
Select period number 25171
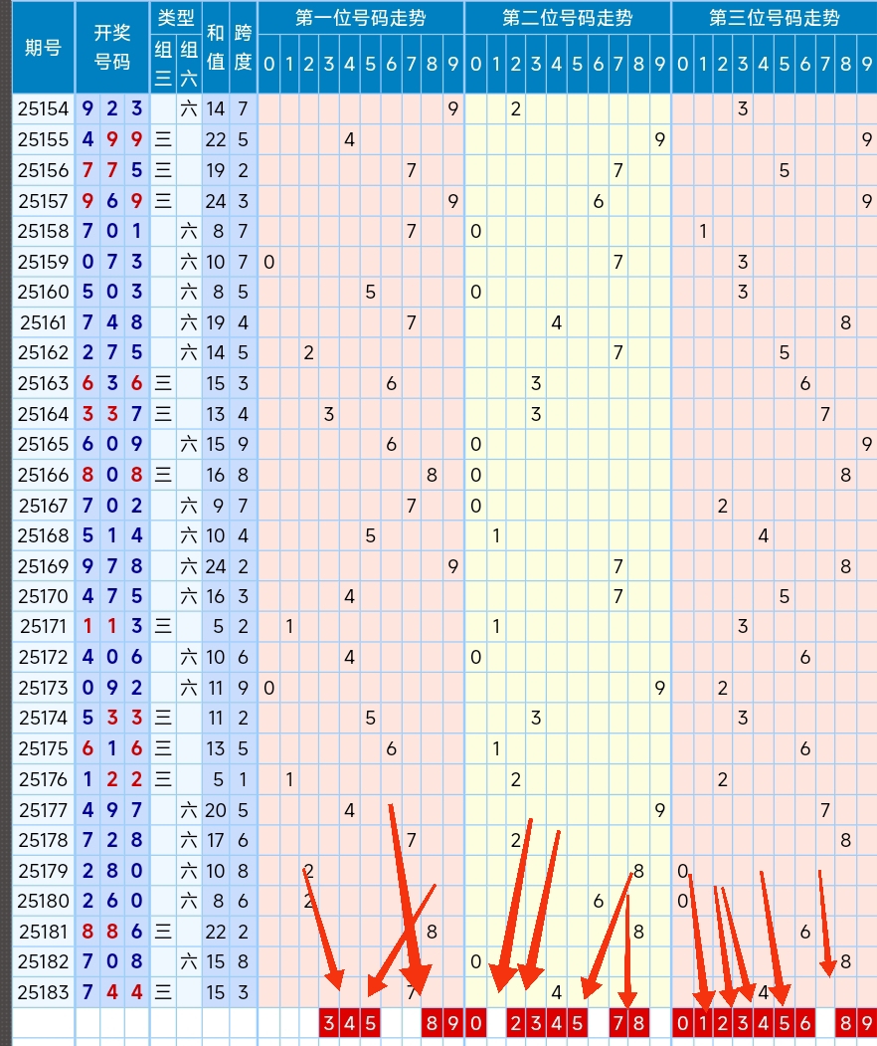[44, 626]
